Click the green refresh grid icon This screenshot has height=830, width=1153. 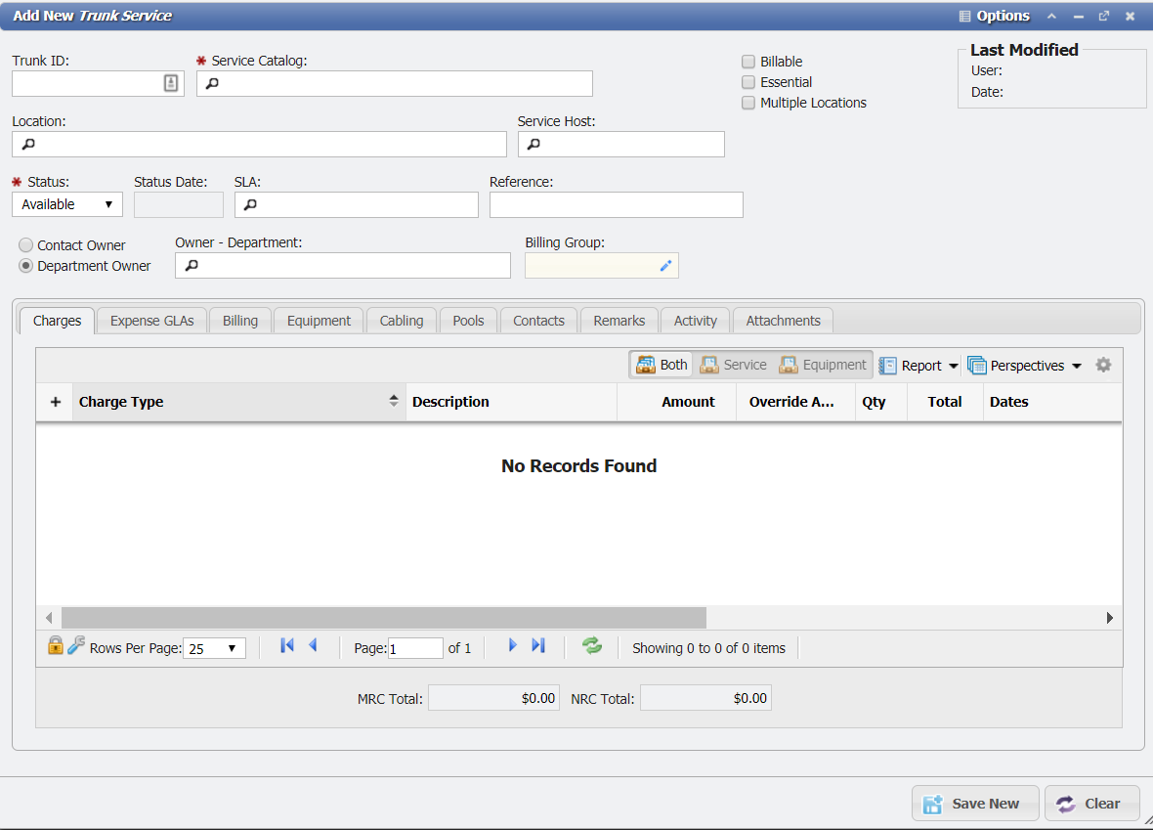591,646
